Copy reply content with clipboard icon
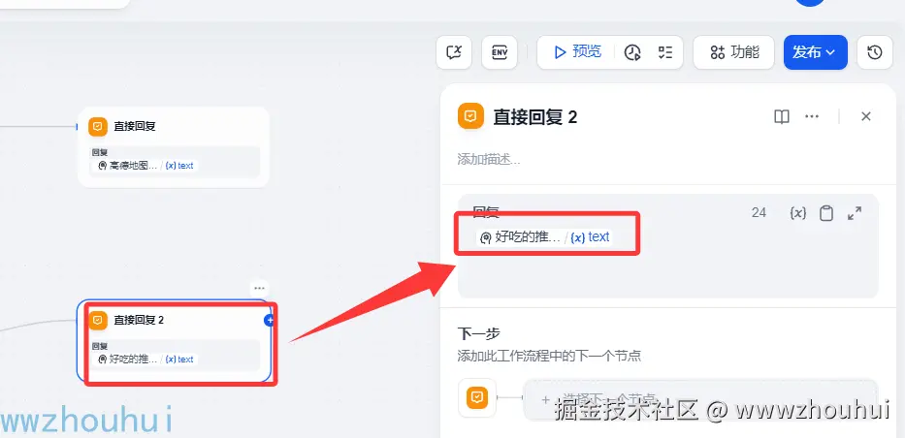 pyautogui.click(x=826, y=213)
